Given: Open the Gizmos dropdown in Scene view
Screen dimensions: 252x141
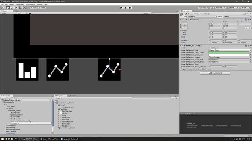Looking at the screenshot, I should click(146, 13).
